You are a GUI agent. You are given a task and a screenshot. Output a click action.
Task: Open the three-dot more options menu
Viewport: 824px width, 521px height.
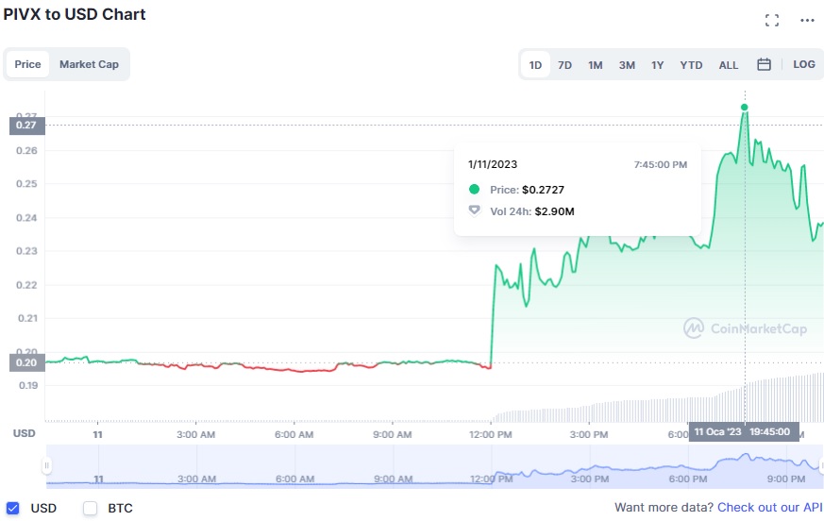807,21
